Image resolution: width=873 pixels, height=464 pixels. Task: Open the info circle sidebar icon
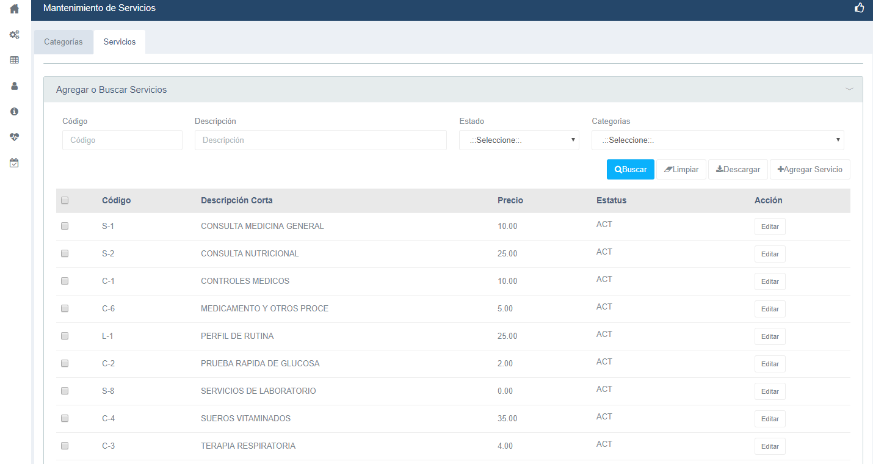click(15, 112)
